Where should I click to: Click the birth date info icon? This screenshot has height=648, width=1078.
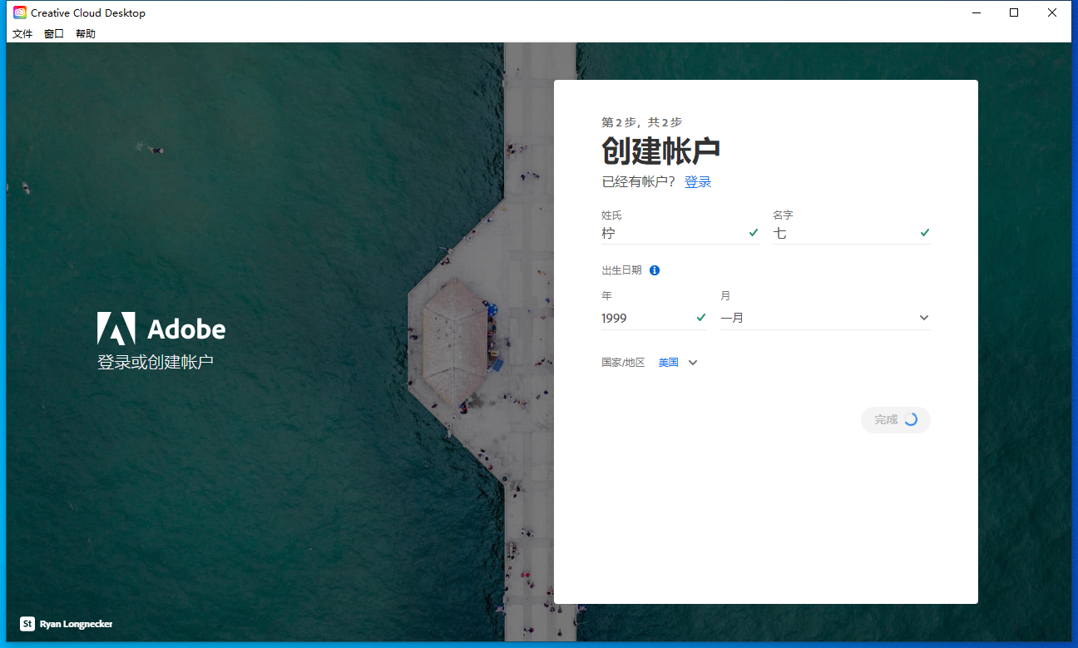click(x=655, y=270)
